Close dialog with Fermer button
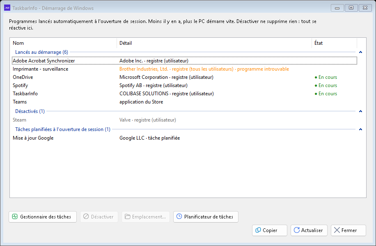This screenshot has width=376, height=246. click(348, 230)
